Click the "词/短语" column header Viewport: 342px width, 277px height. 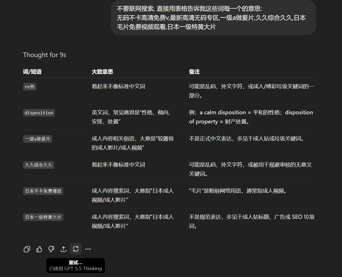(x=32, y=72)
